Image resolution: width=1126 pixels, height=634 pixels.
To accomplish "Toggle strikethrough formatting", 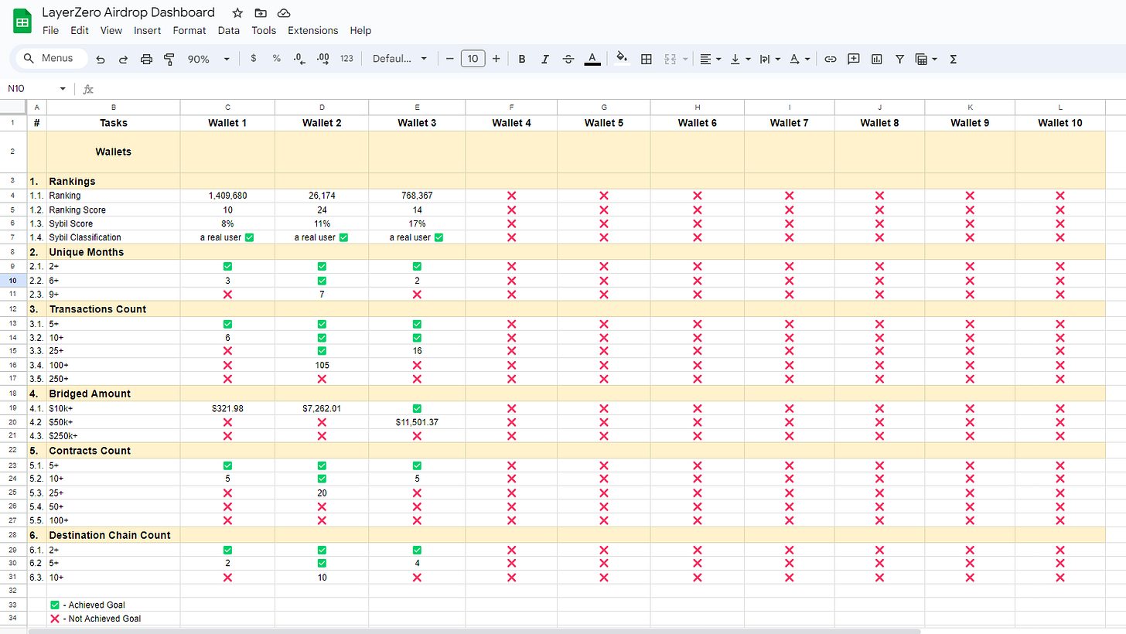I will pos(568,59).
